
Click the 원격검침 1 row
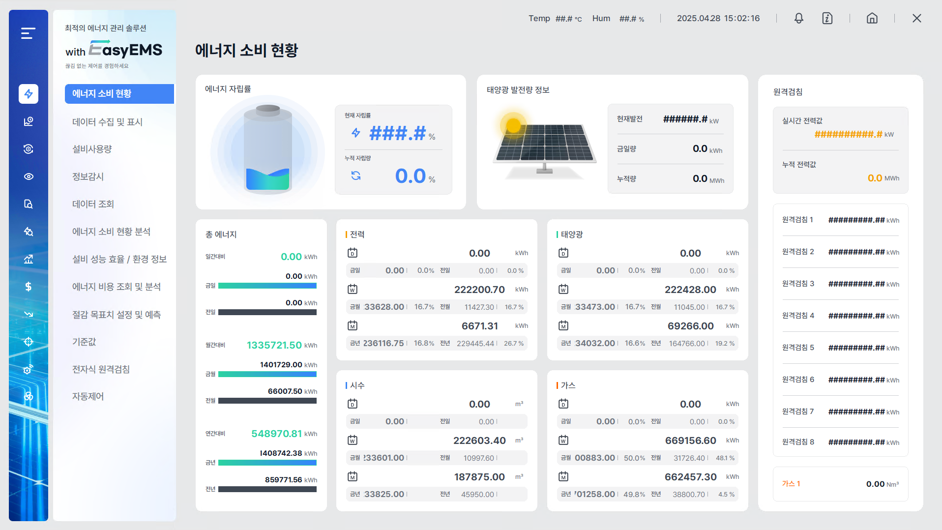coord(840,220)
